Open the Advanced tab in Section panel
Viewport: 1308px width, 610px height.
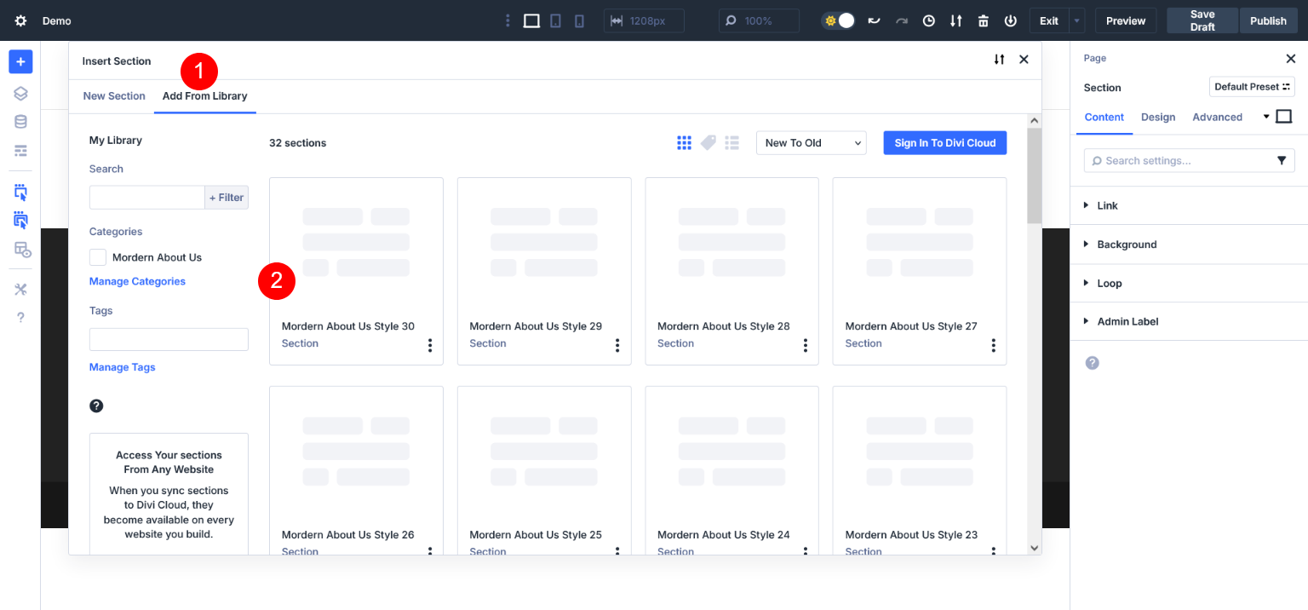point(1217,117)
